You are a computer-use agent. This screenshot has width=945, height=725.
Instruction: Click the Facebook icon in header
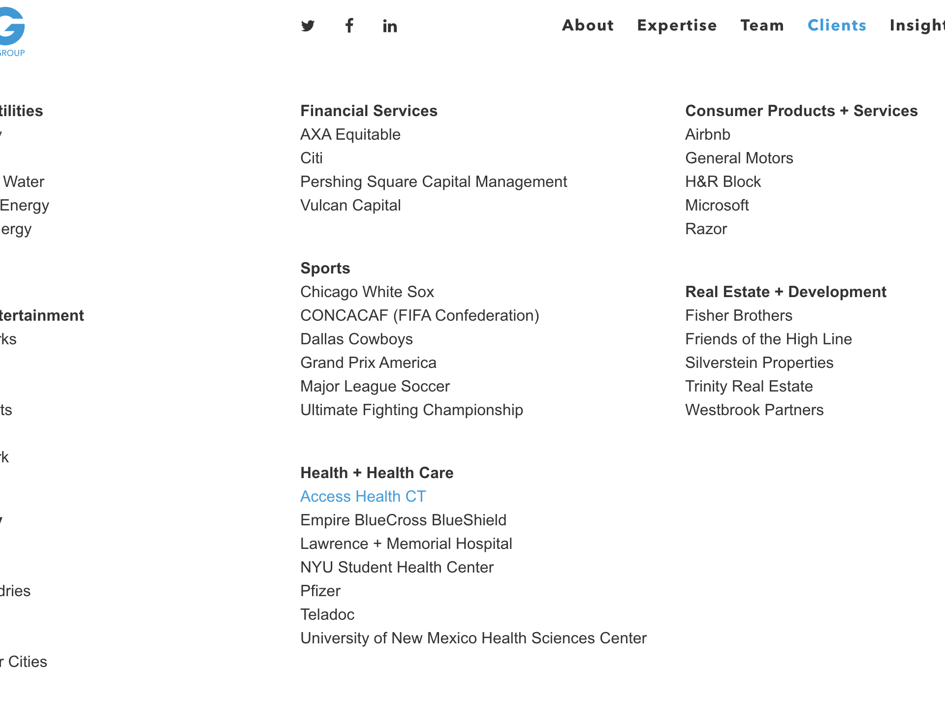349,26
